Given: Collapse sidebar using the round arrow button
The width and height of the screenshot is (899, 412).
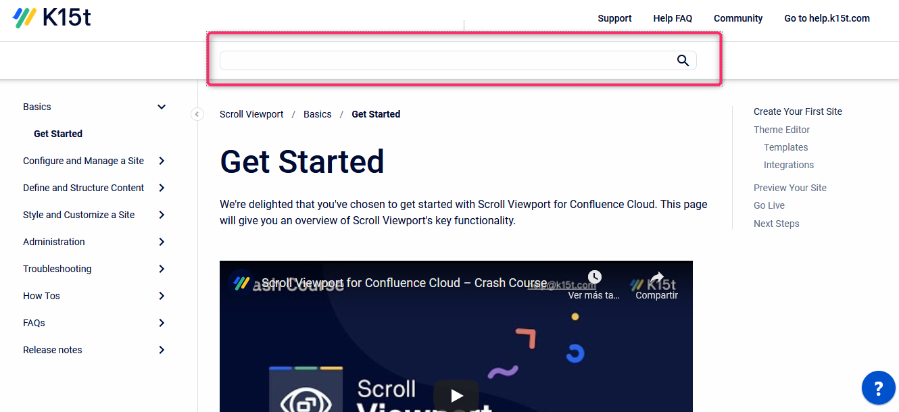Looking at the screenshot, I should point(197,114).
